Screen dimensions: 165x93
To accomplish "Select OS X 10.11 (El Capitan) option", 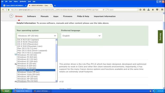I will 36,40.
